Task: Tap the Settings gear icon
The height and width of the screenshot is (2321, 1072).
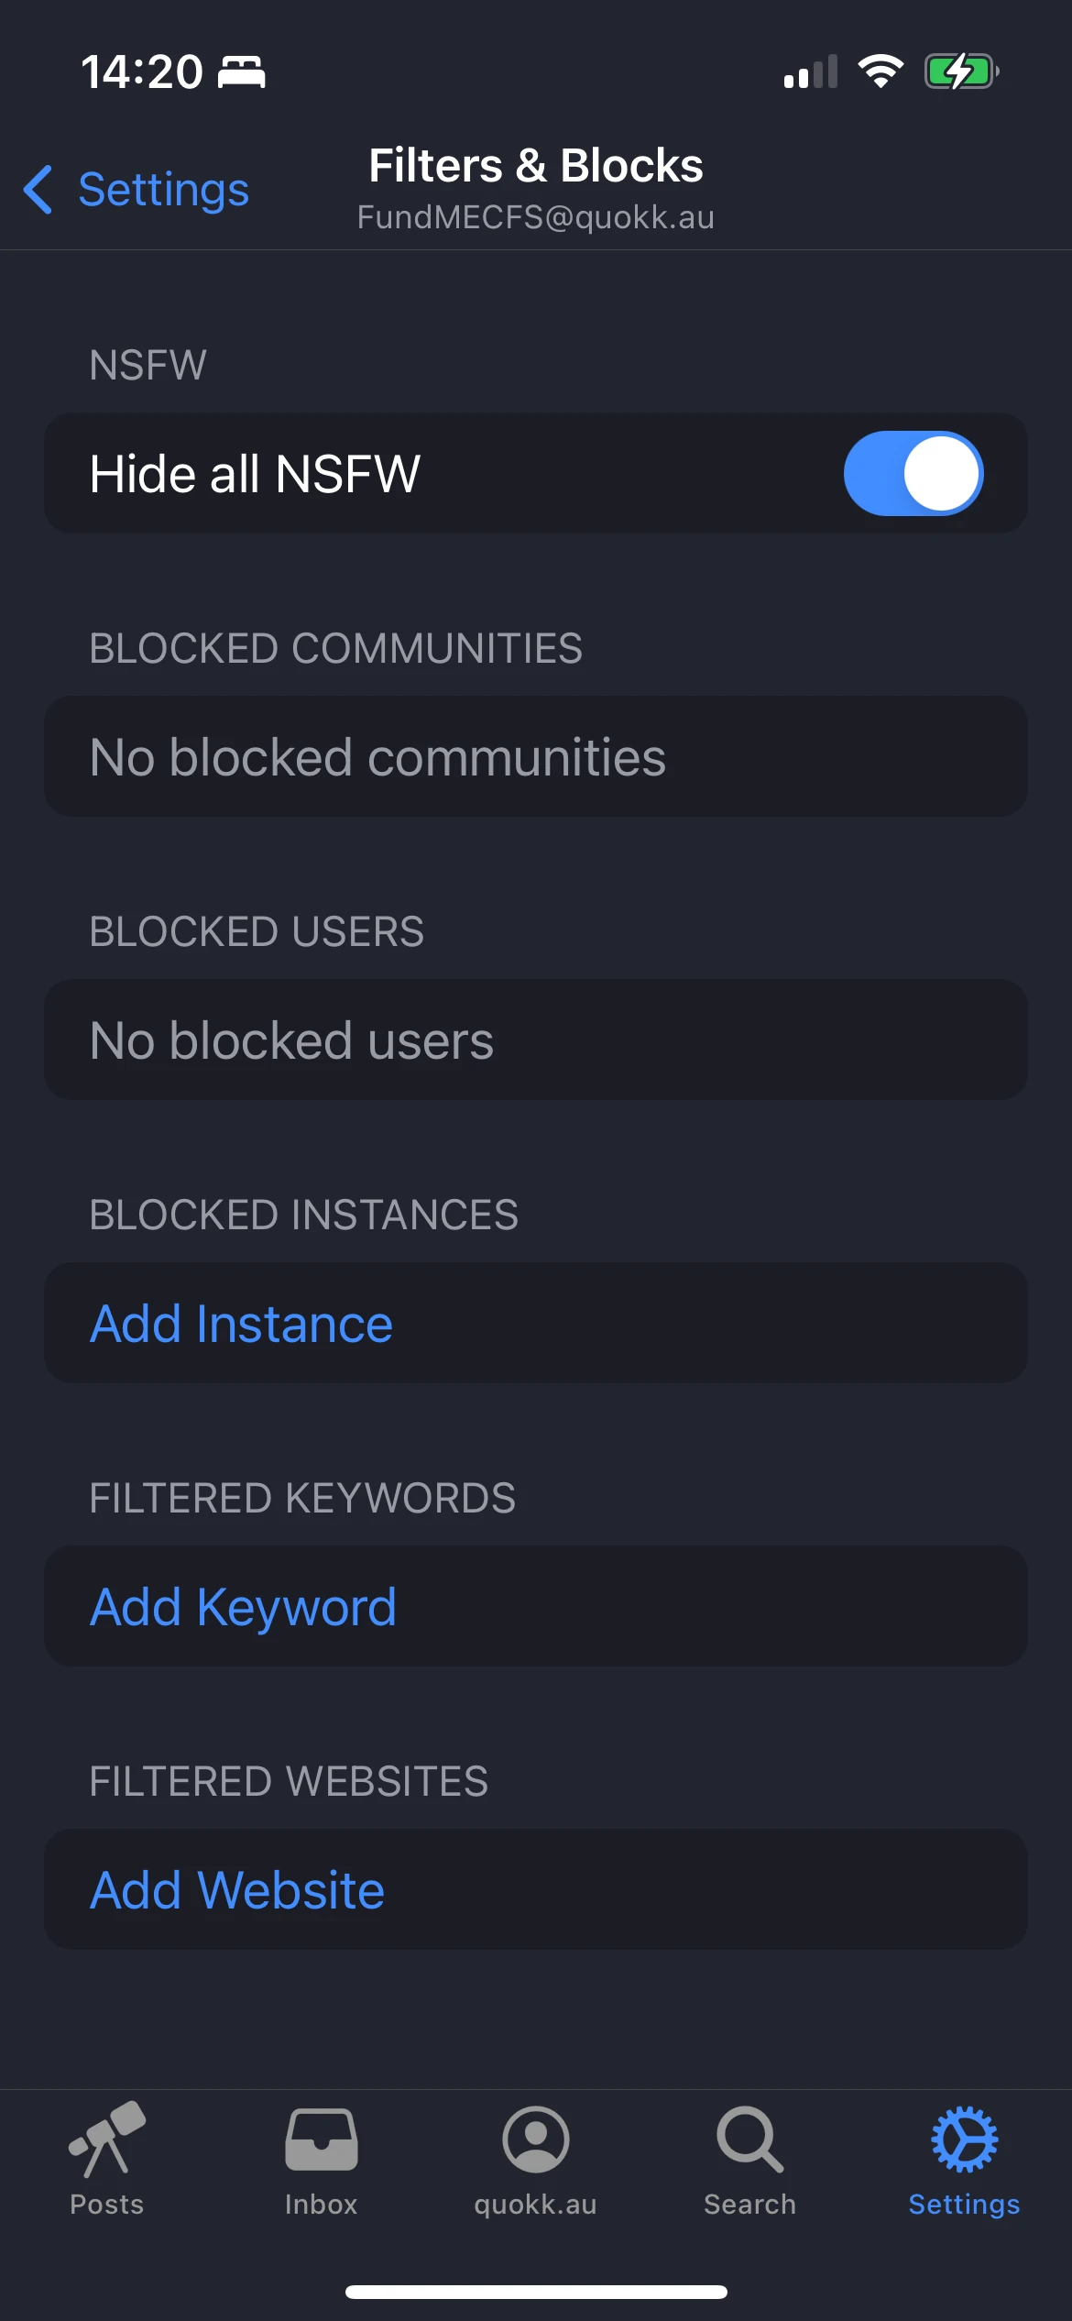Action: (x=964, y=2139)
